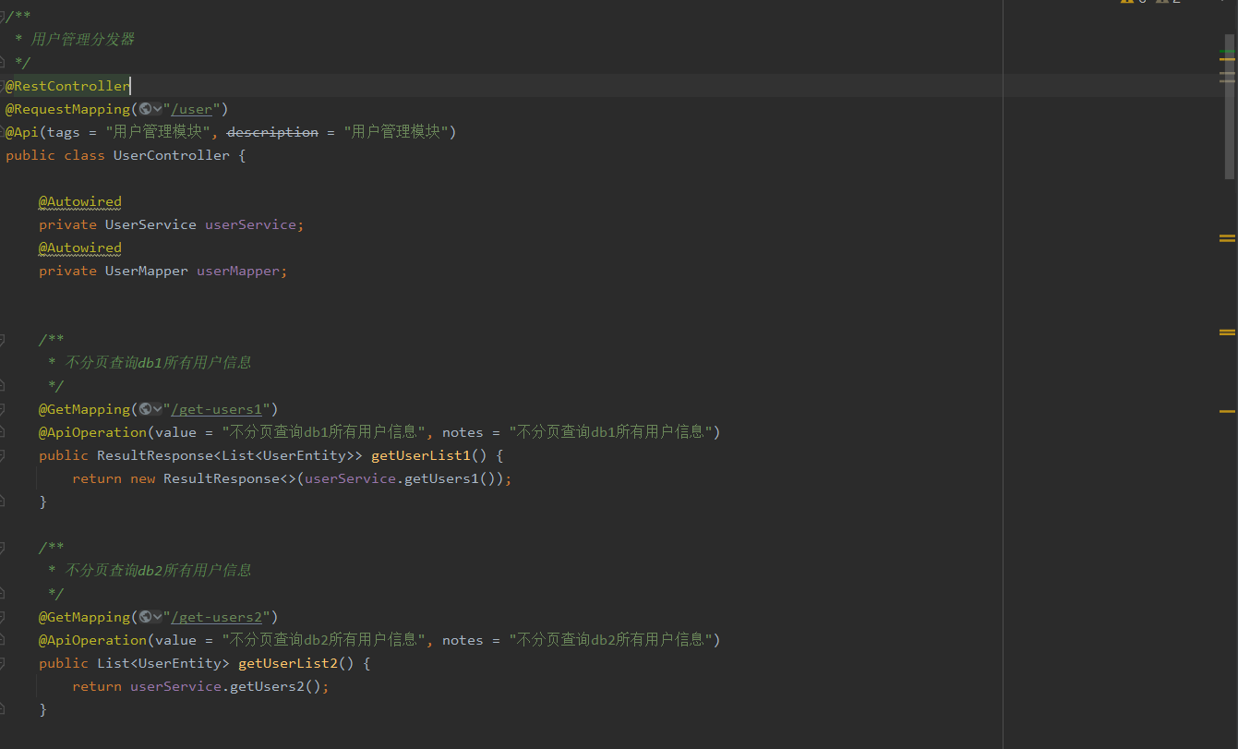Follow the /user request mapping link
Viewport: 1238px width, 749px height.
coord(191,109)
